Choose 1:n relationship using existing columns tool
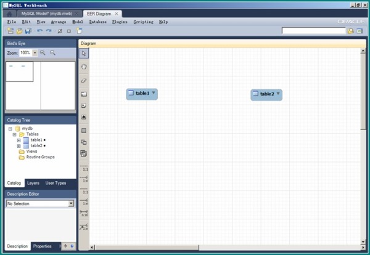This screenshot has width=370, height=255. (84, 227)
